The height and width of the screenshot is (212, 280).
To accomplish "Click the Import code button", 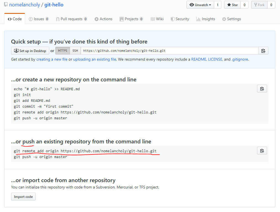I will (24, 197).
